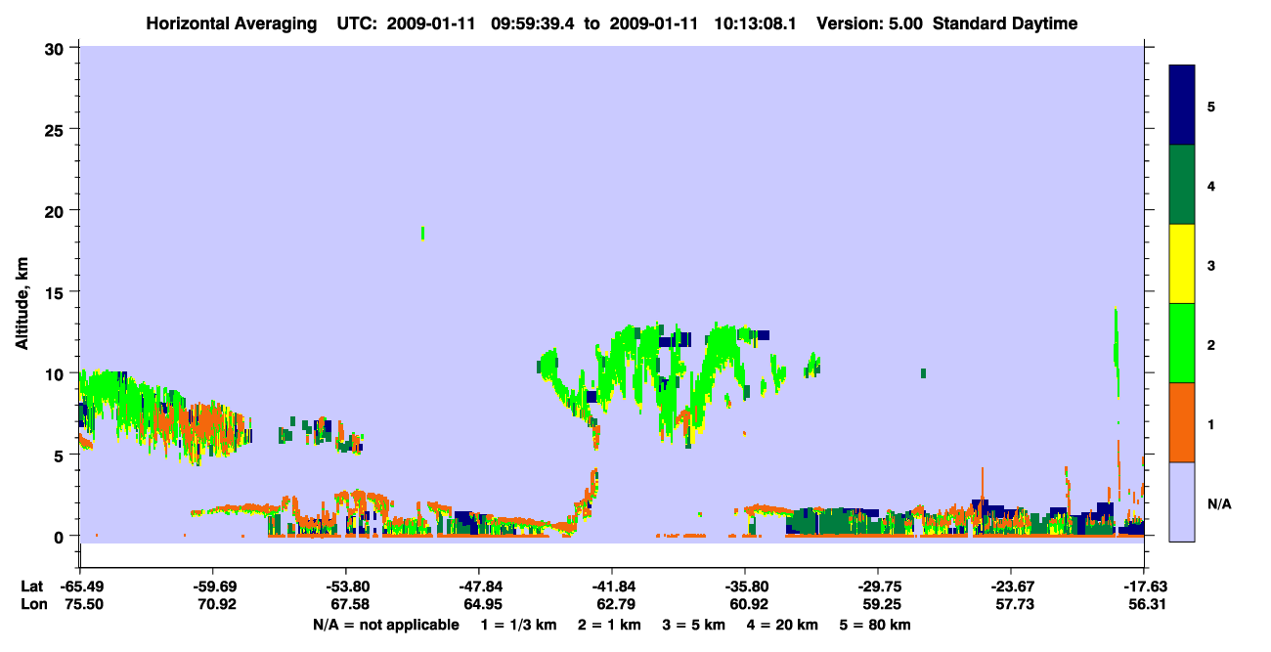
Task: Click the orange colorbar segment labeled 1
Action: 1182,422
